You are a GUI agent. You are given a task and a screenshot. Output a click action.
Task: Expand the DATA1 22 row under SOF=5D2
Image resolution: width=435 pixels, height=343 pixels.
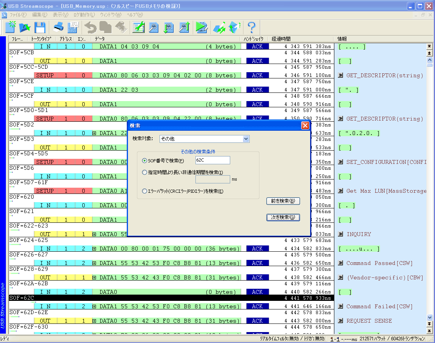(94, 133)
